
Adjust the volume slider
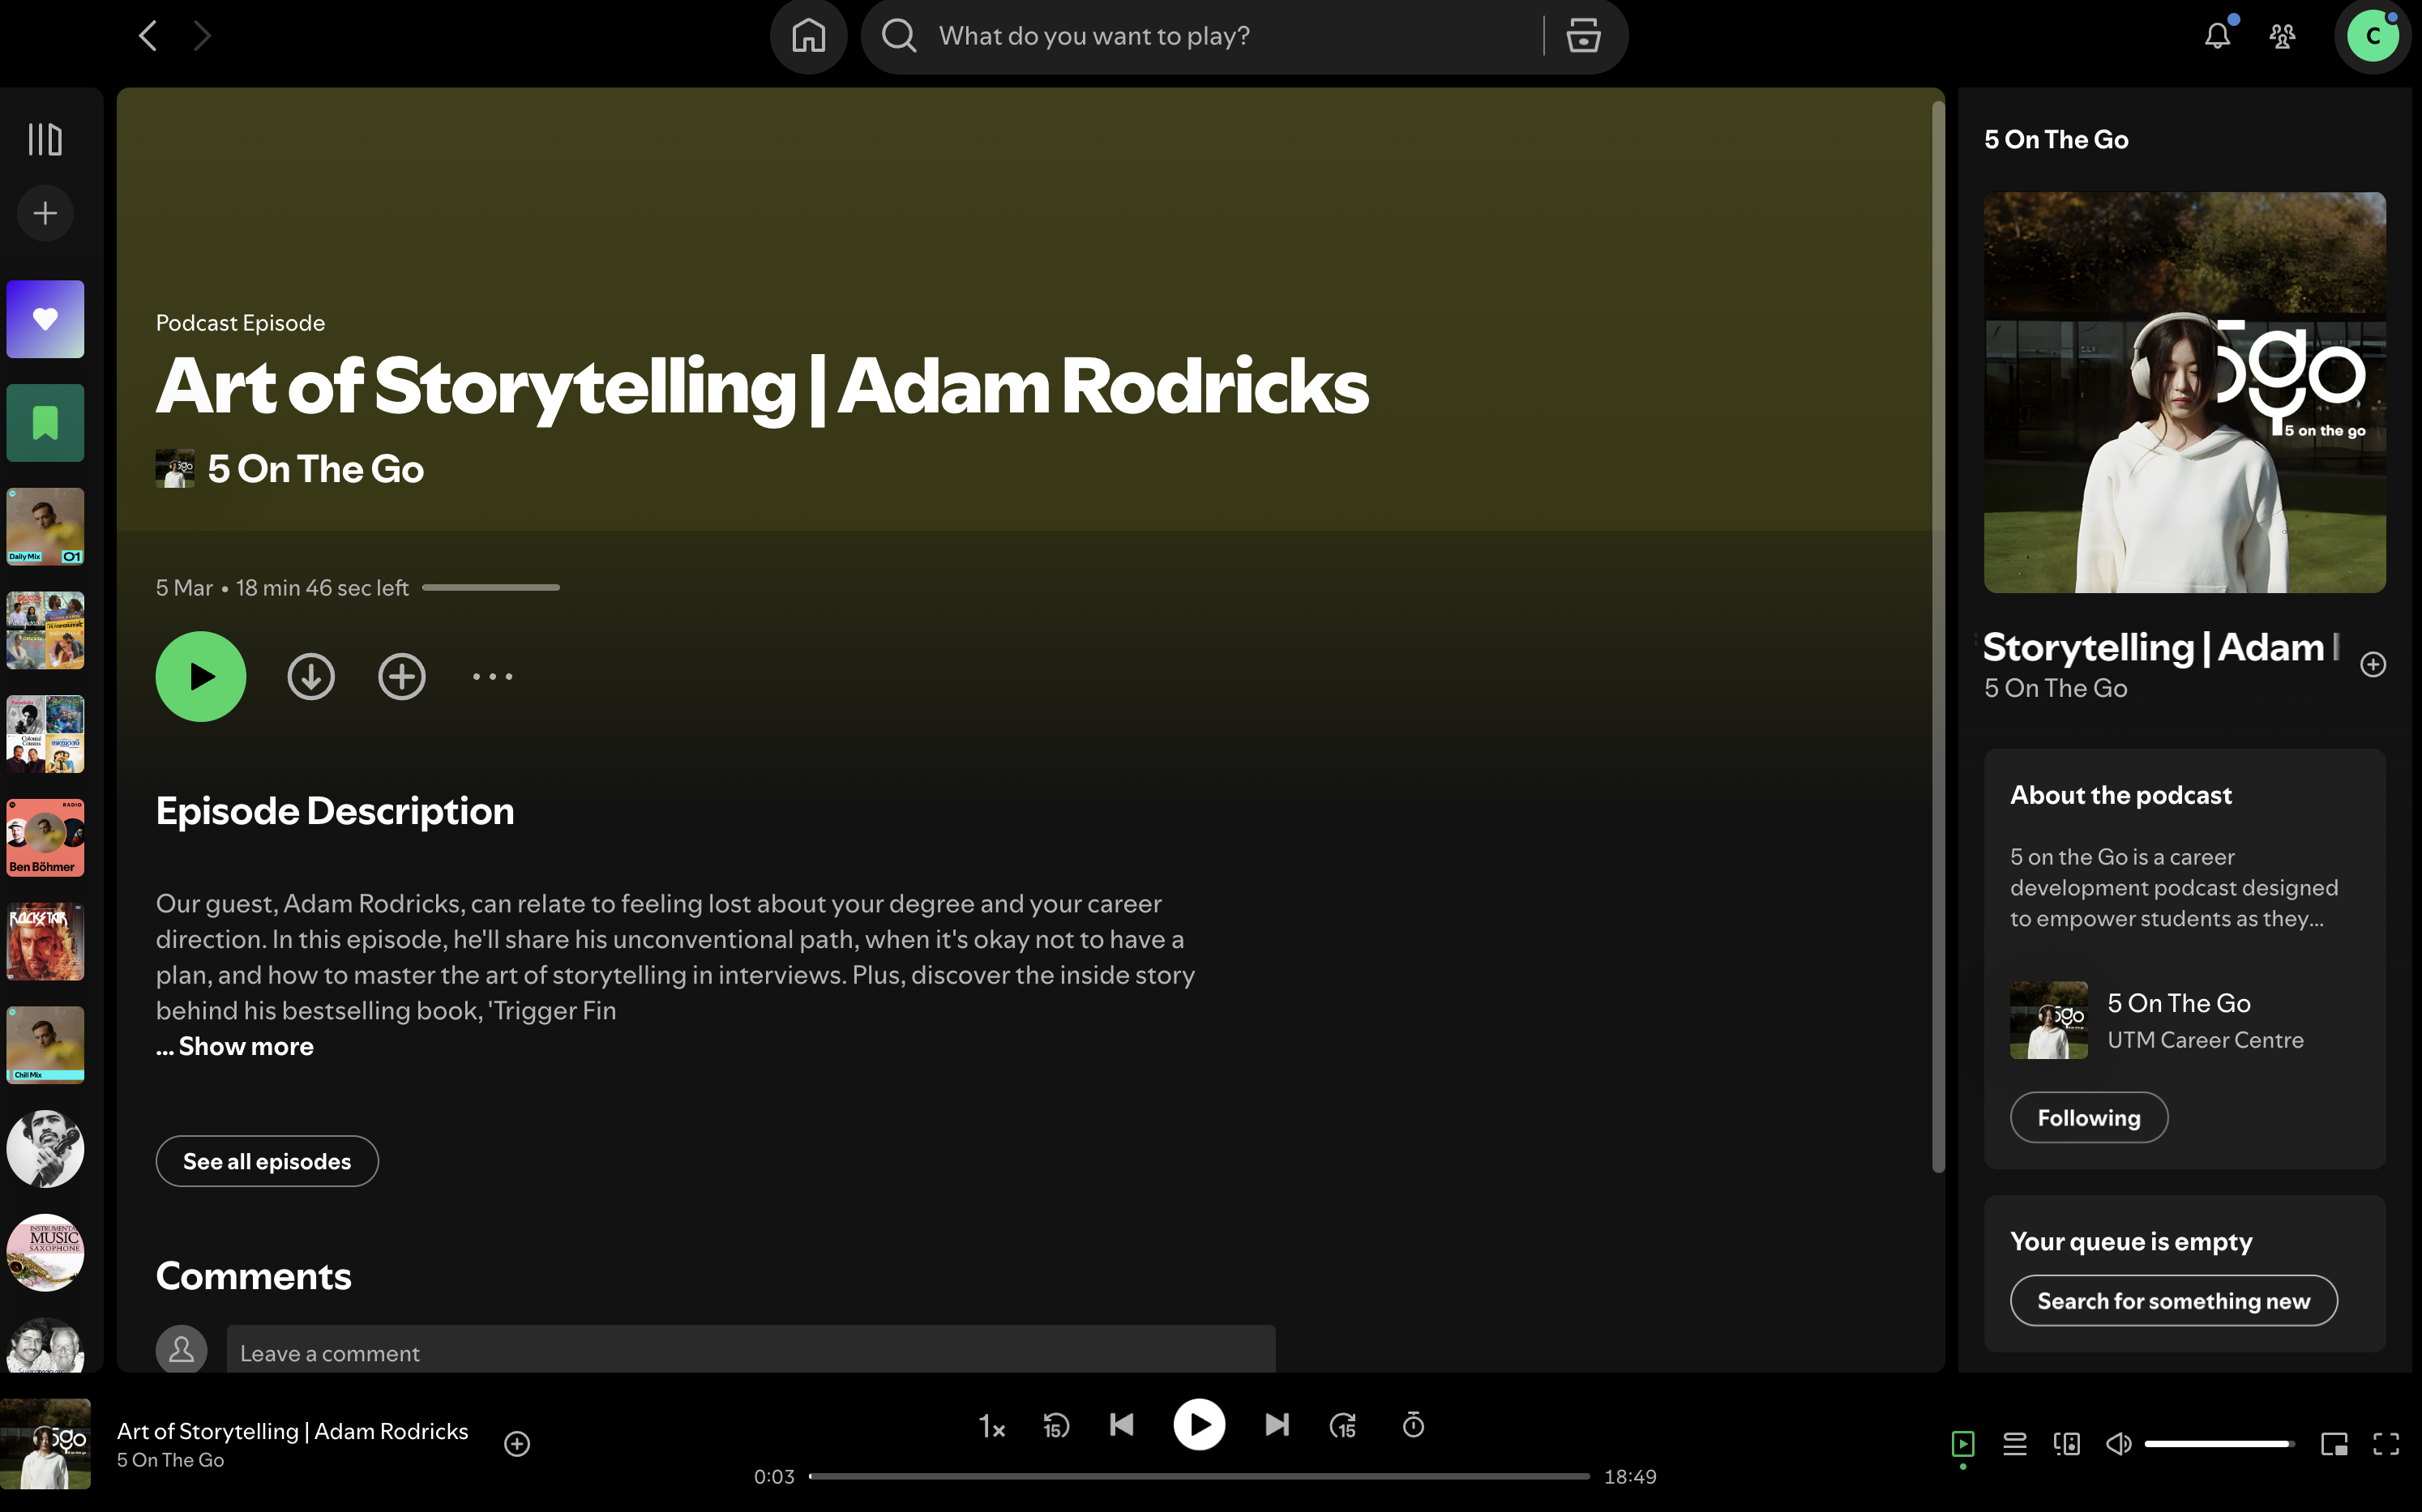[2218, 1444]
